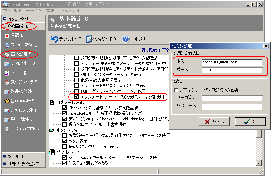Uncheck アップデート サーバへの接続にプロキシを使用
The width and height of the screenshot is (271, 176).
click(x=76, y=96)
